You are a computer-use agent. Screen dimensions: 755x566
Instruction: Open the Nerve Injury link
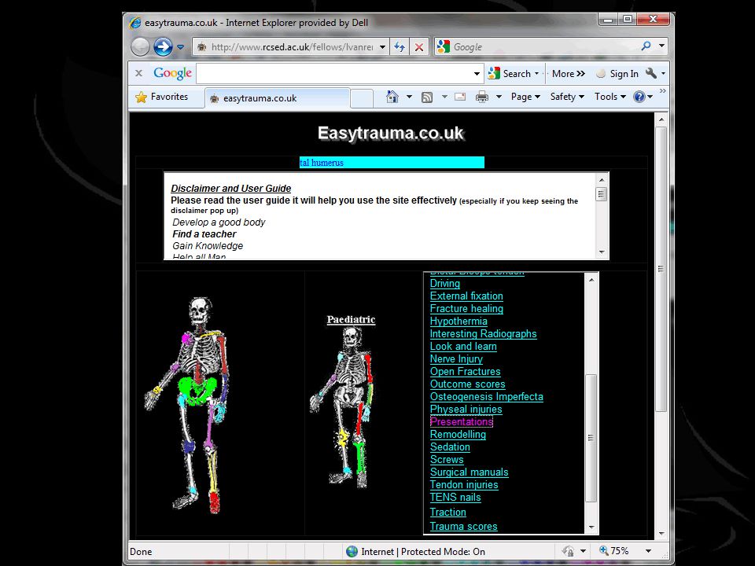(x=456, y=359)
